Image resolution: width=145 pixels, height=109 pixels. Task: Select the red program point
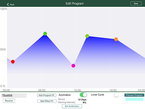13,62
